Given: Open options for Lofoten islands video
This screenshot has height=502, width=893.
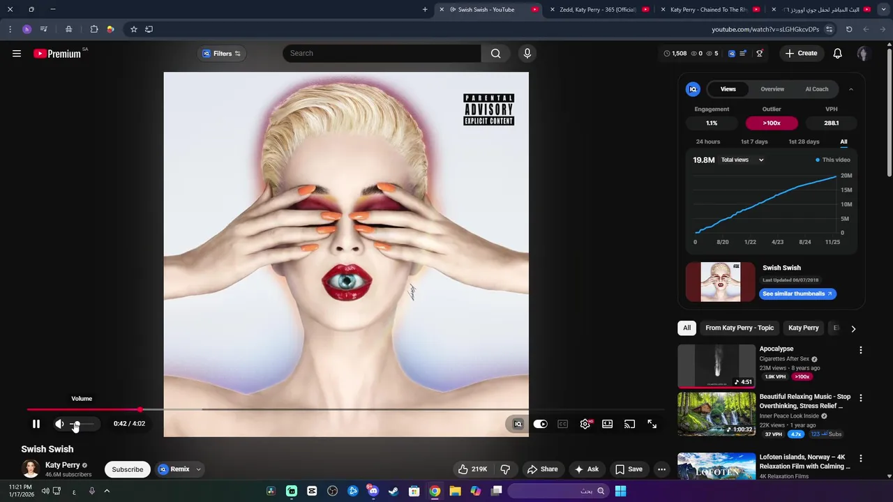Looking at the screenshot, I should pyautogui.click(x=860, y=459).
